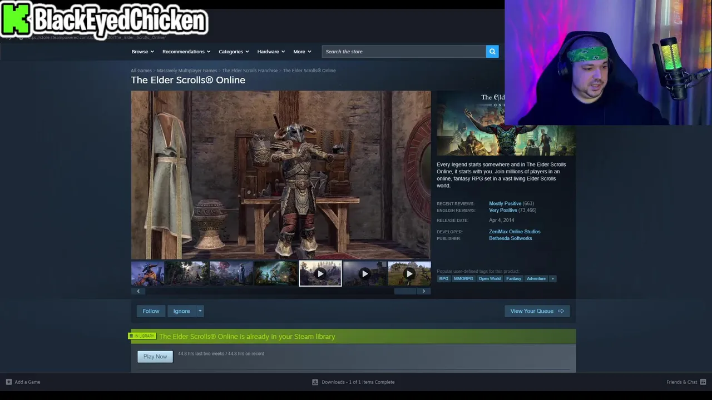Open Massively Multiplayer Games breadcrumb
The width and height of the screenshot is (712, 400).
tap(187, 71)
